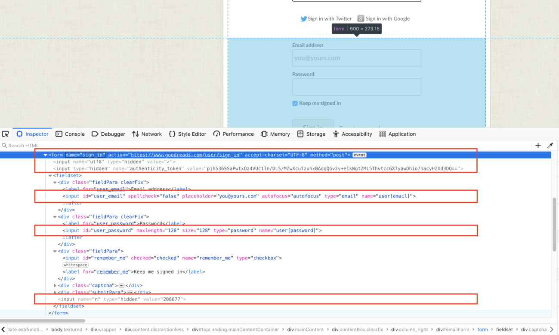Viewport: 559px width, 335px height.
Task: Open the Style Editor tab
Action: point(188,134)
